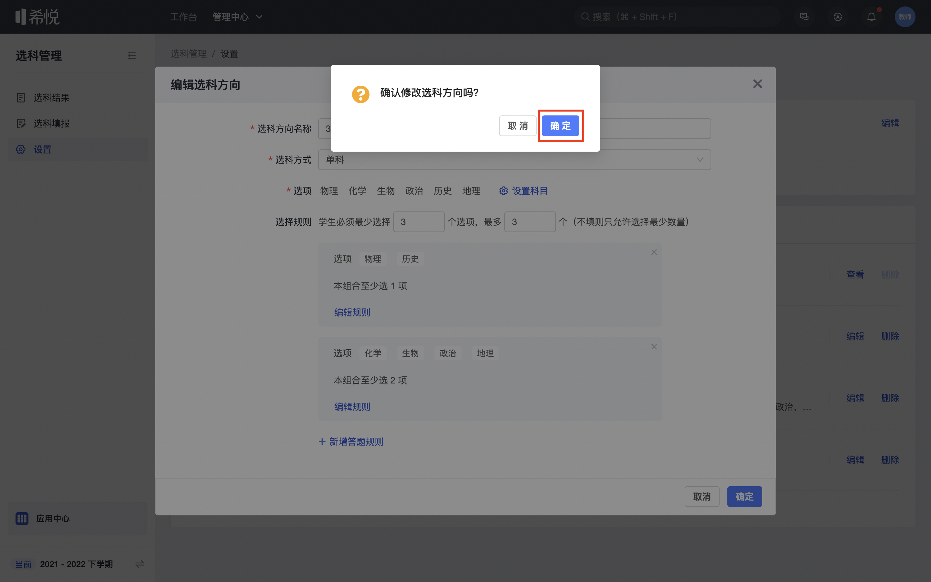The width and height of the screenshot is (931, 582).
Task: Click the 地理 tag in the second rule group
Action: pos(485,353)
